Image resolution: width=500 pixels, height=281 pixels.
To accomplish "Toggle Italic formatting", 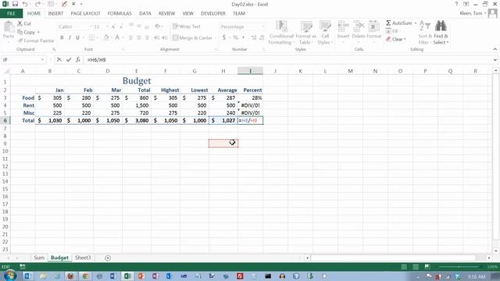I will (x=70, y=37).
